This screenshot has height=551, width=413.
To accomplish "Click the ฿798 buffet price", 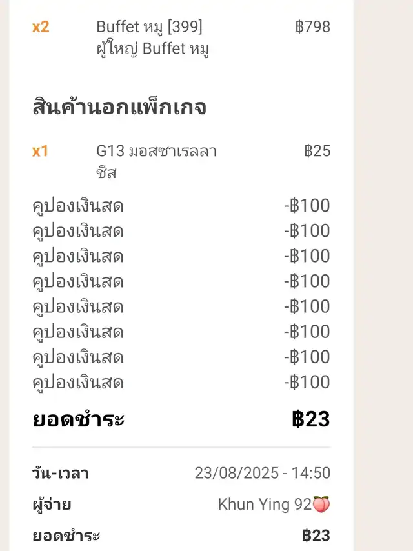I will coord(312,27).
